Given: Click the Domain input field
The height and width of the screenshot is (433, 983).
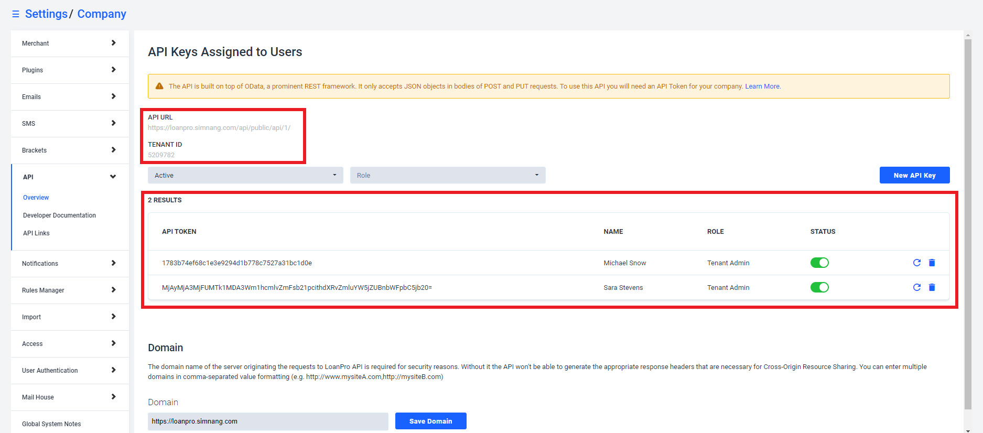Looking at the screenshot, I should point(268,421).
